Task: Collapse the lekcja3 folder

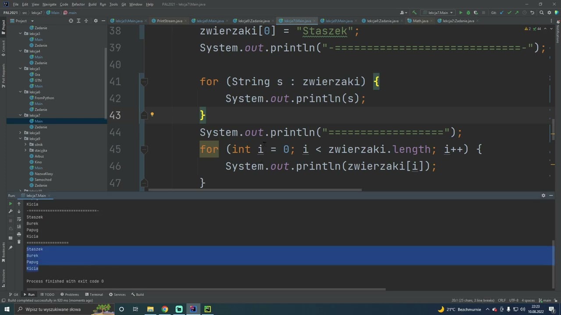Action: [x=20, y=34]
